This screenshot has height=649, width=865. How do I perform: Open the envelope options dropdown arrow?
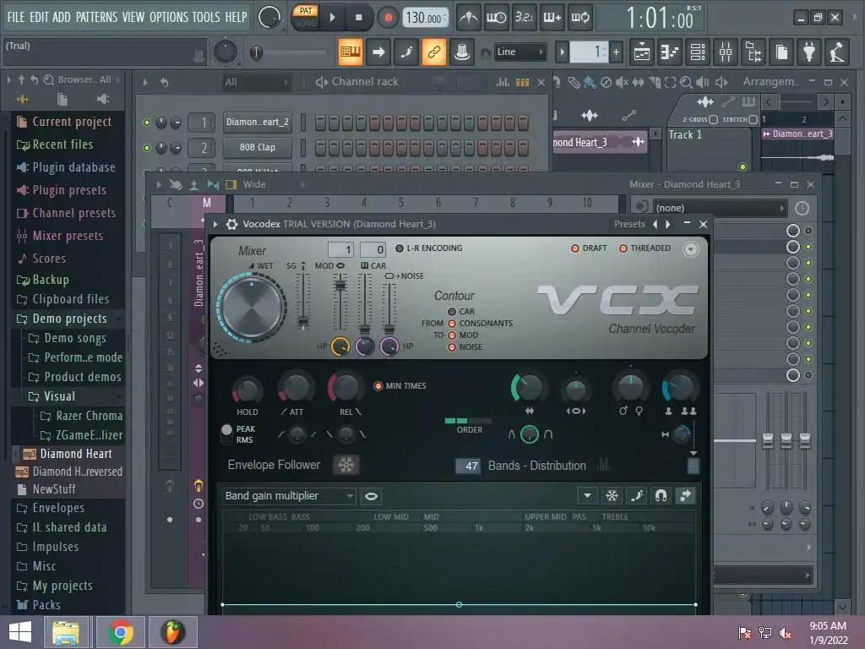pyautogui.click(x=588, y=495)
